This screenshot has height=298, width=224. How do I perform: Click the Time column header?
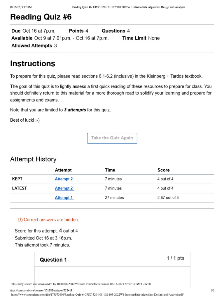click(x=110, y=170)
